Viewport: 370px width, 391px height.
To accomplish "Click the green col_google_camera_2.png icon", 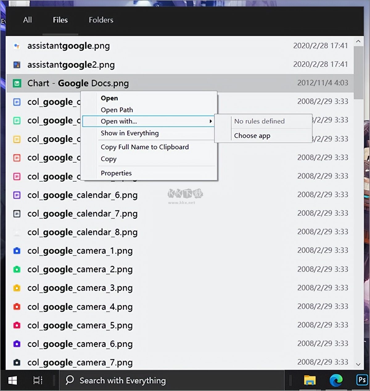I will point(17,269).
